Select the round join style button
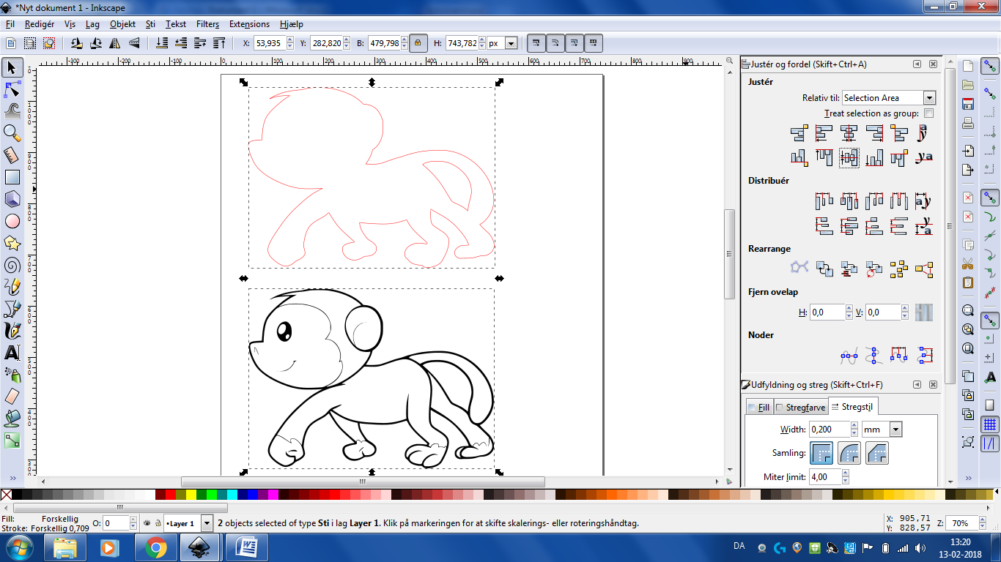The height and width of the screenshot is (562, 1001). [x=849, y=453]
